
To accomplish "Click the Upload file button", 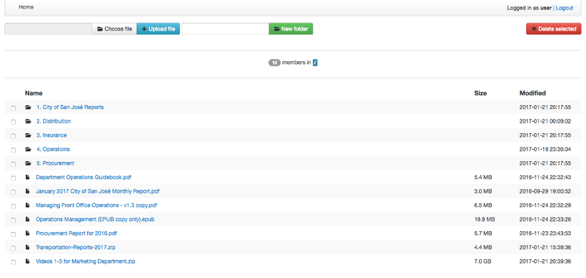I will [x=158, y=29].
